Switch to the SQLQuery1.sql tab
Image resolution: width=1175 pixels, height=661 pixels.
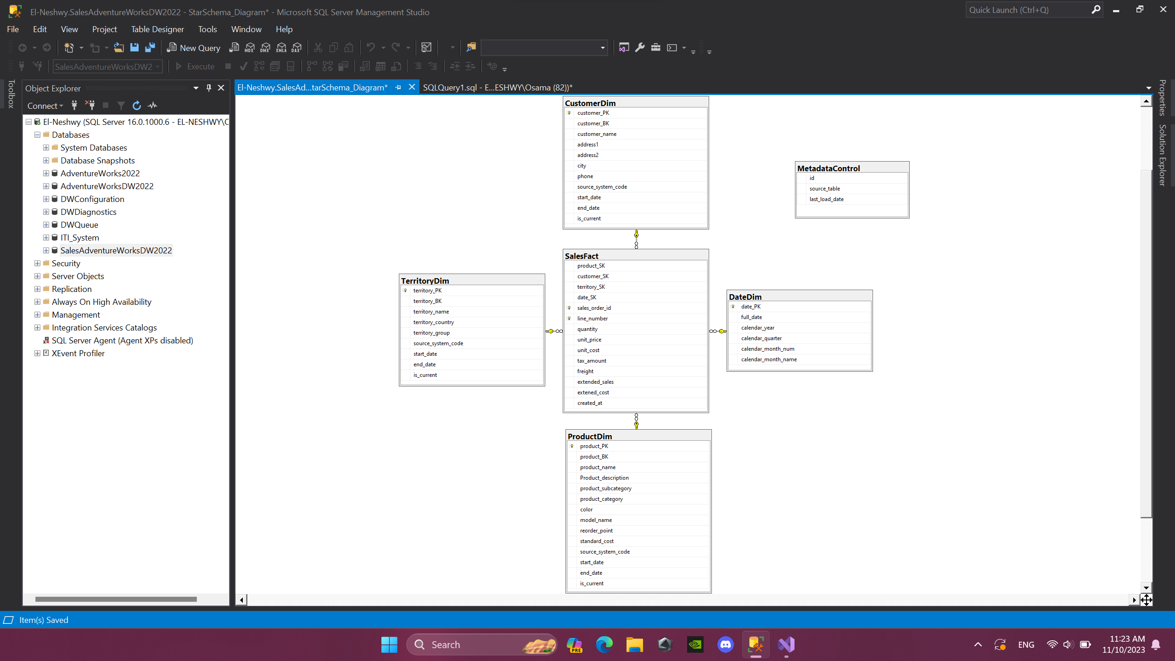tap(497, 87)
